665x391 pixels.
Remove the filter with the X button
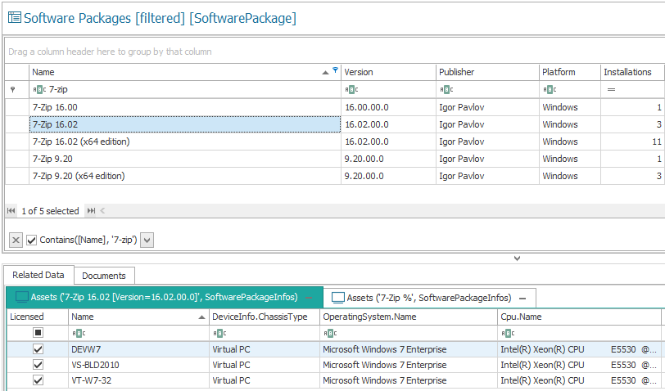click(x=16, y=240)
